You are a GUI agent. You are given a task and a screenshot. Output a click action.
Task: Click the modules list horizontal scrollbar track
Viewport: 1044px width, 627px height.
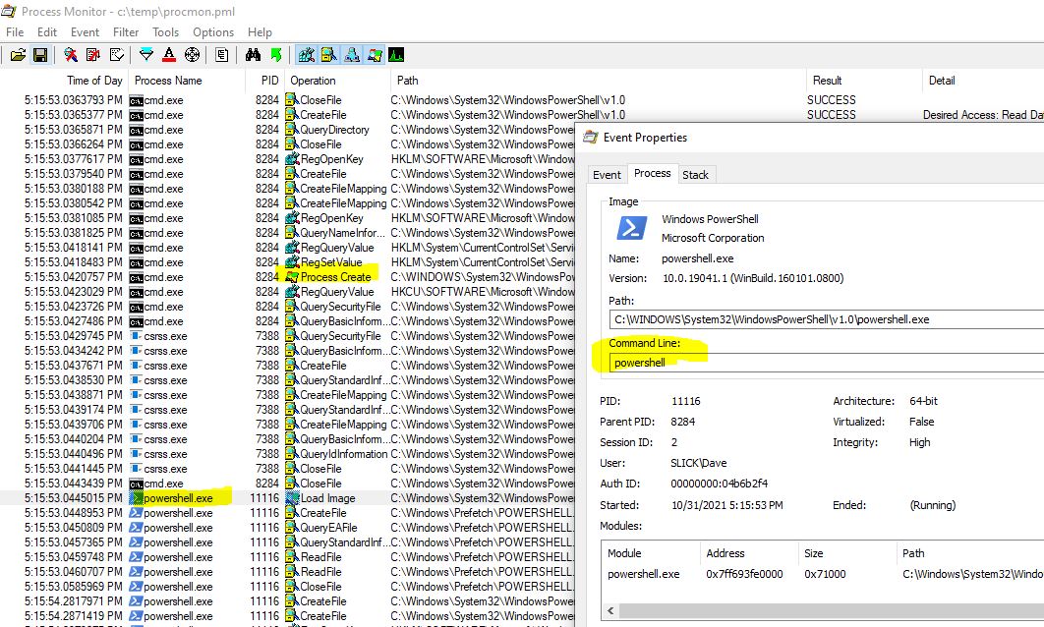[831, 610]
